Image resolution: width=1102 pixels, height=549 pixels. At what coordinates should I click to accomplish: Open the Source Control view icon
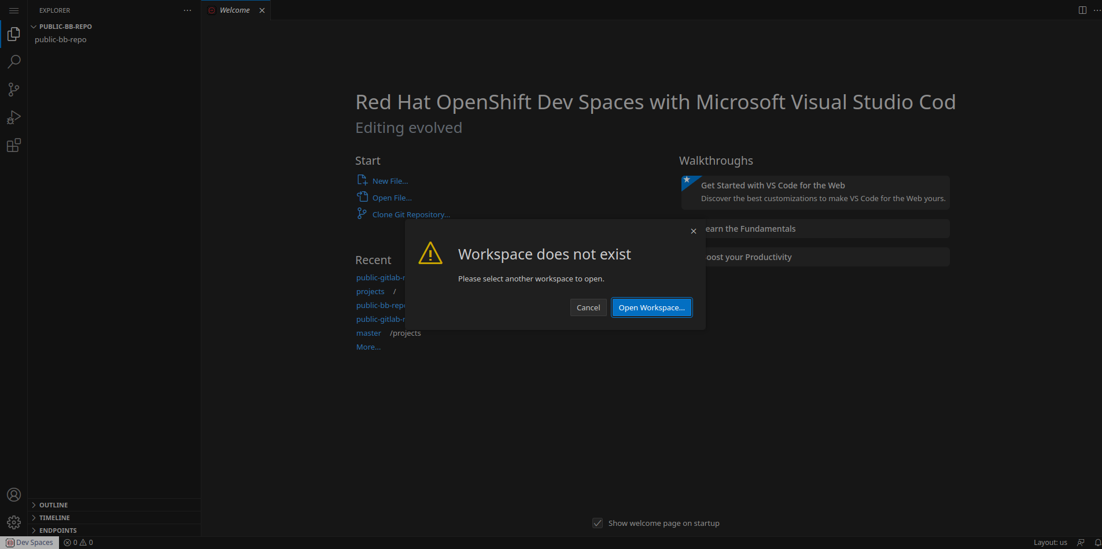14,90
